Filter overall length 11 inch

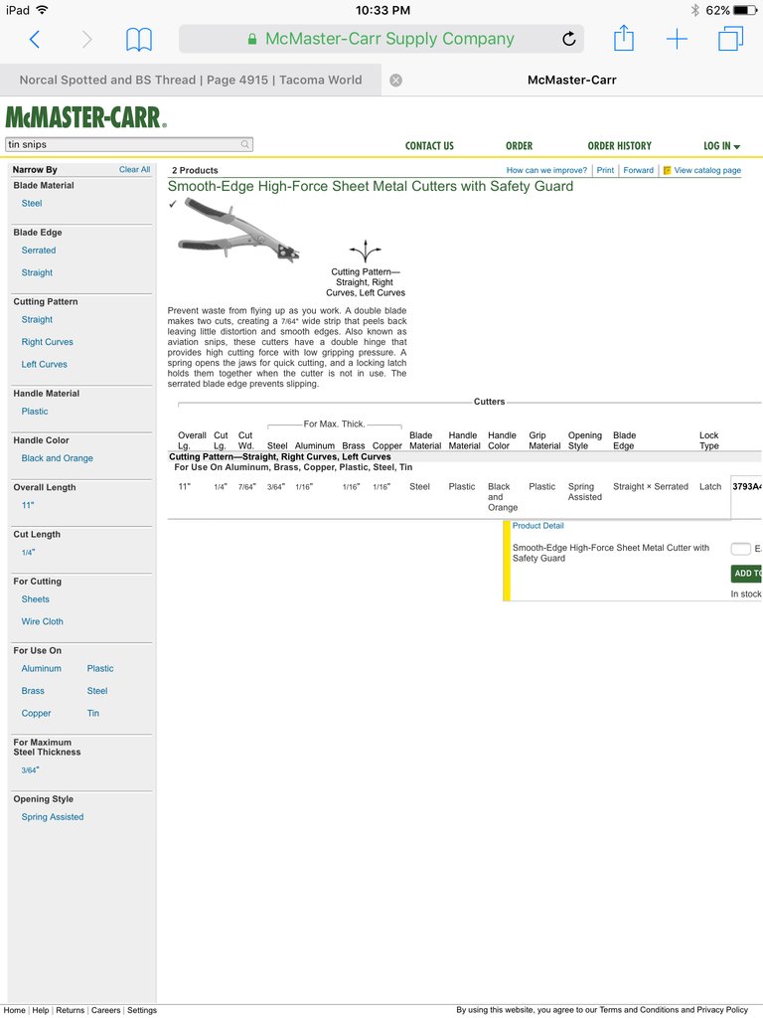pos(28,505)
